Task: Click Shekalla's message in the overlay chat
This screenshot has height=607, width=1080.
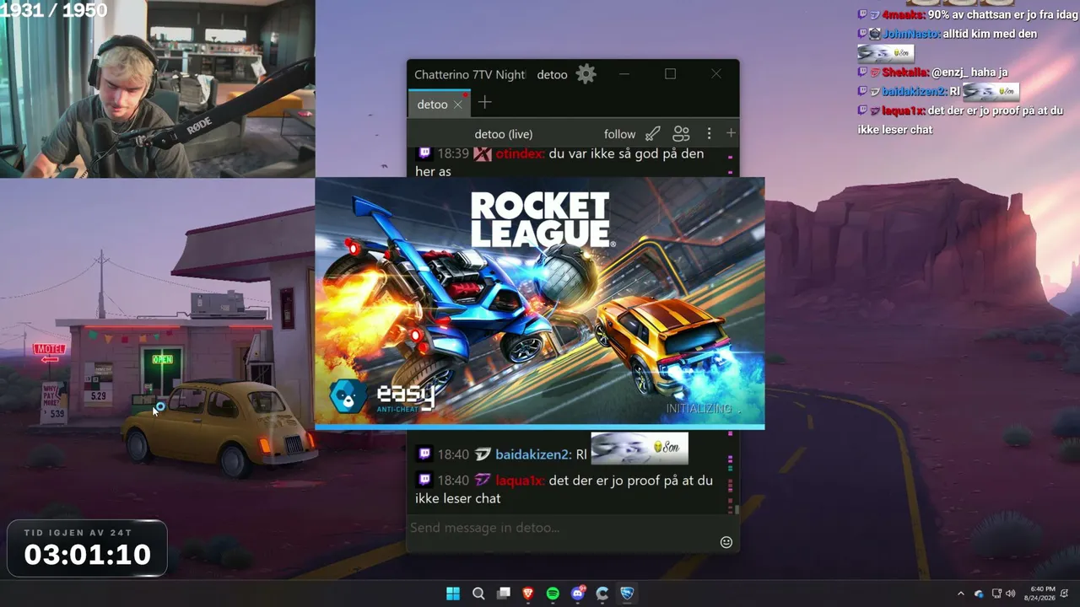Action: tap(932, 73)
